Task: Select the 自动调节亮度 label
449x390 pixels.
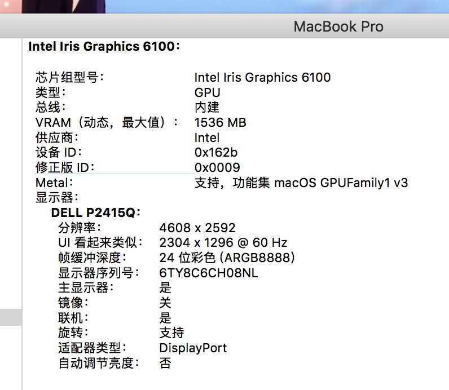Action: 99,363
